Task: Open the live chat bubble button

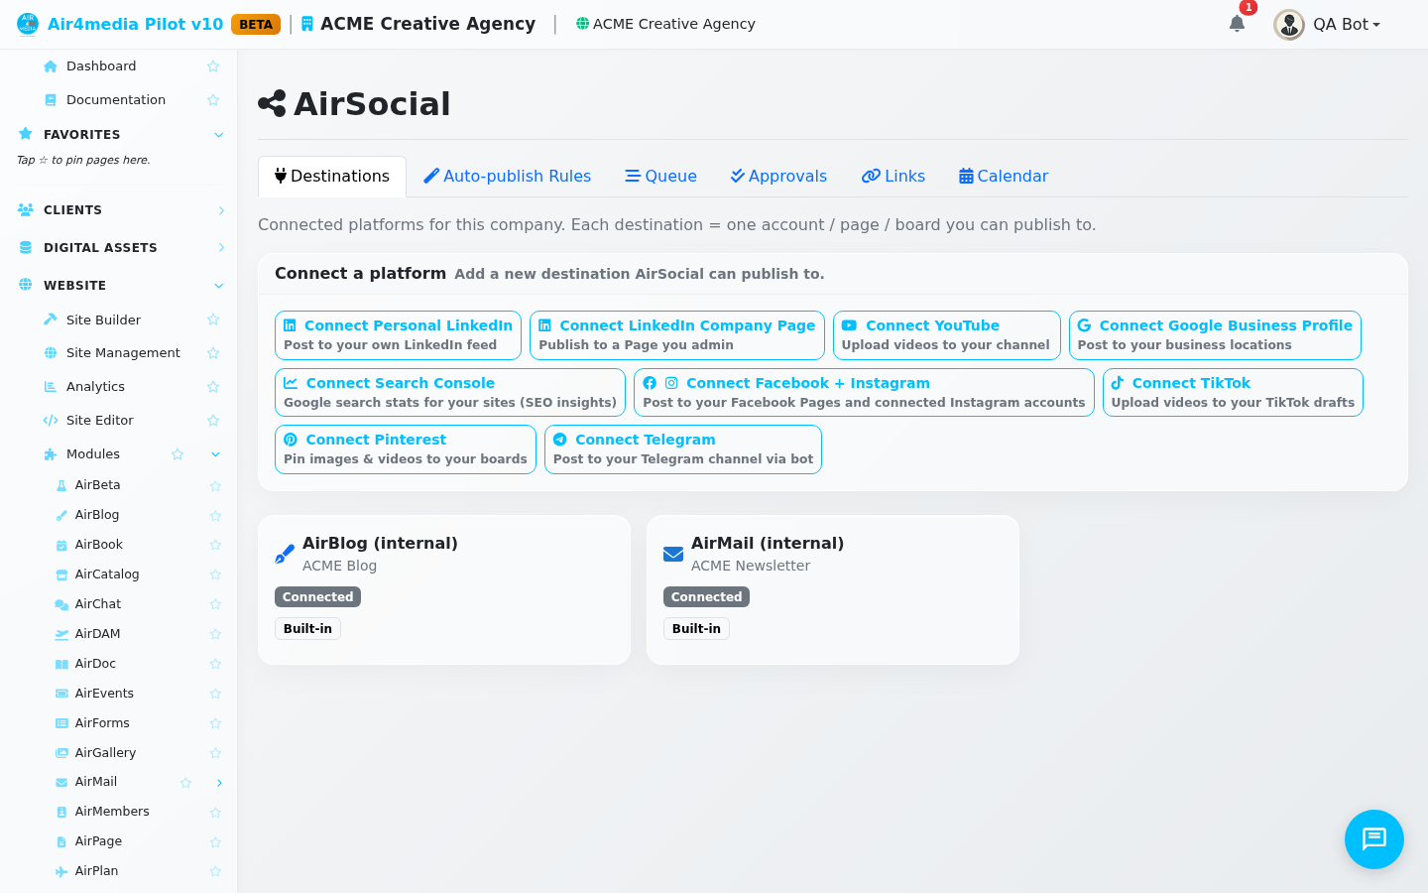Action: [x=1373, y=839]
